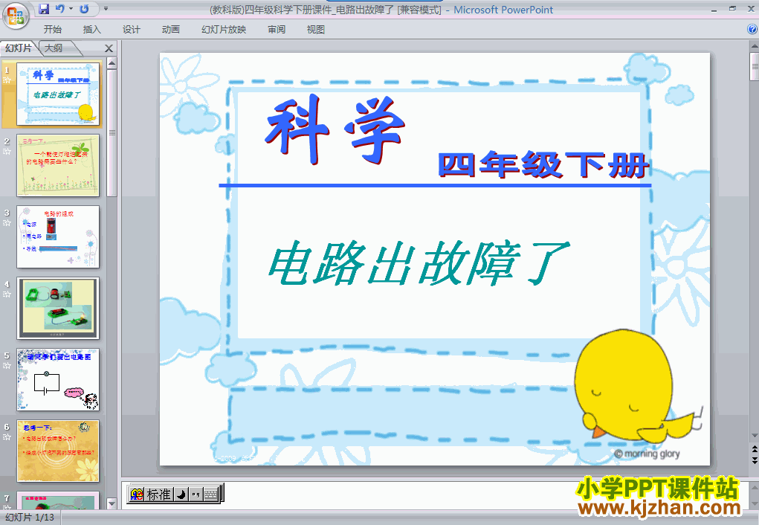Viewport: 759px width, 525px height.
Task: Switch to the 视图 ribbon tab
Action: pos(316,30)
